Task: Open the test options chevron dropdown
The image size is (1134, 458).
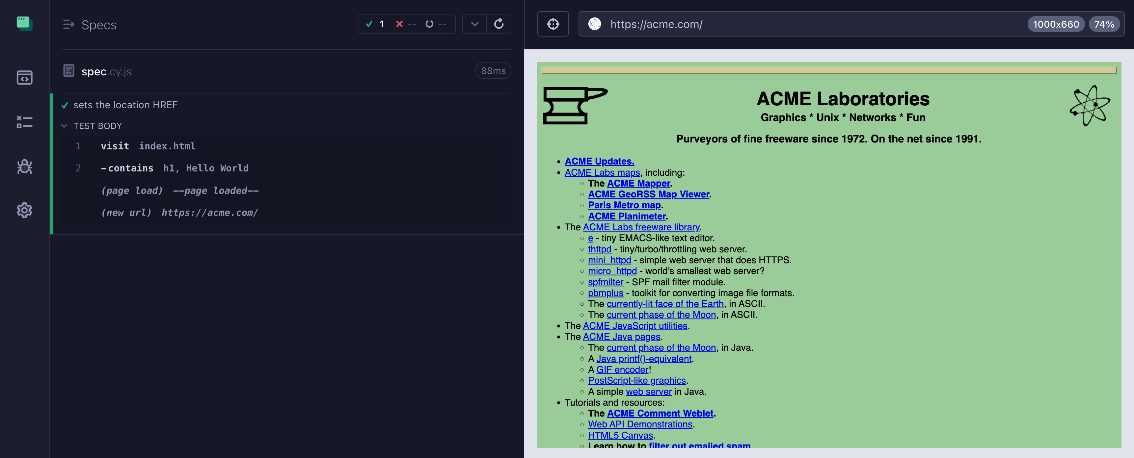Action: coord(474,24)
